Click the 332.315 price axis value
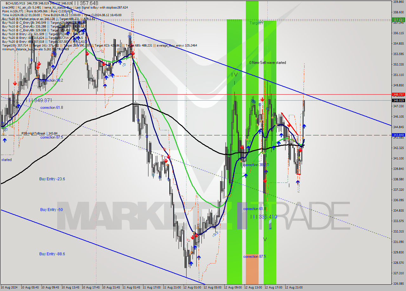This screenshot has width=406, height=291. [x=398, y=231]
